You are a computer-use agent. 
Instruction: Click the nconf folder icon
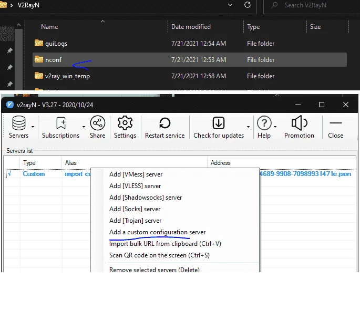(x=39, y=59)
